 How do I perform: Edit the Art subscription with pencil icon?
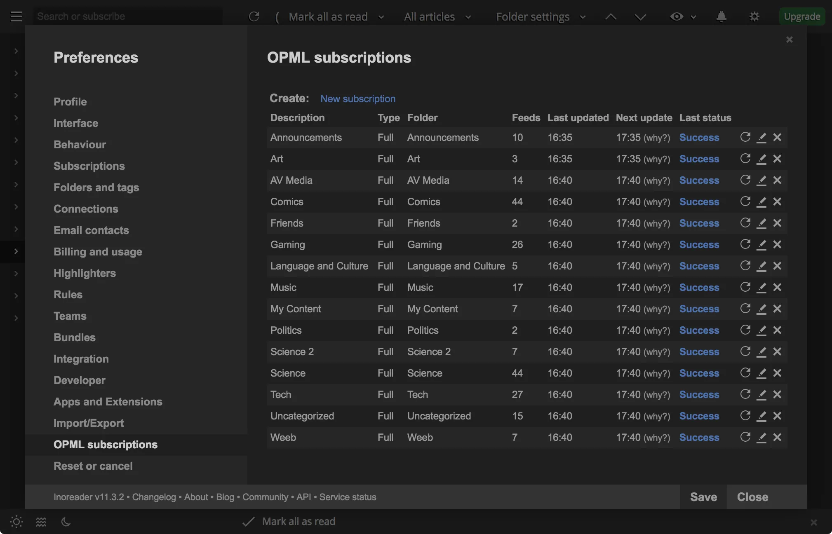[761, 159]
